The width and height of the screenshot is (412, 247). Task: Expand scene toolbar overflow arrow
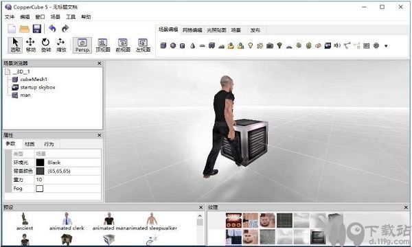click(x=386, y=46)
